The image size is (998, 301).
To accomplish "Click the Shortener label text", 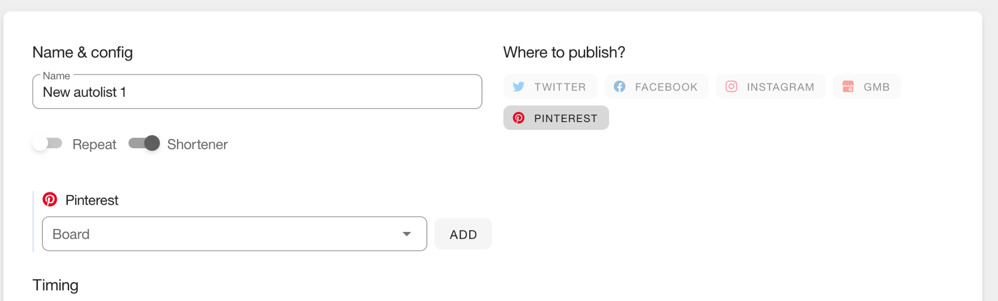I will coord(197,144).
